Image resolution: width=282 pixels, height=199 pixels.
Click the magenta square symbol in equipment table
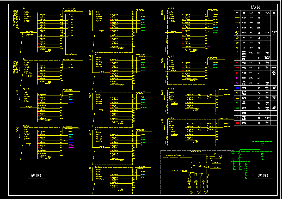point(237,78)
